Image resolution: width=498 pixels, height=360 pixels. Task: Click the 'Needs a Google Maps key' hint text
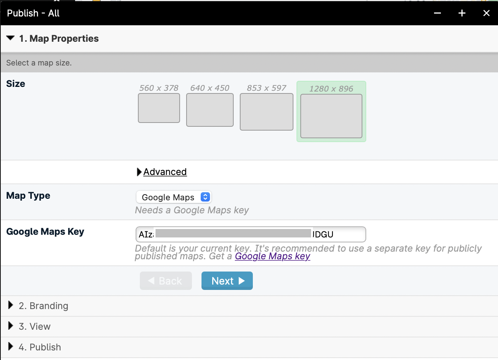point(192,210)
